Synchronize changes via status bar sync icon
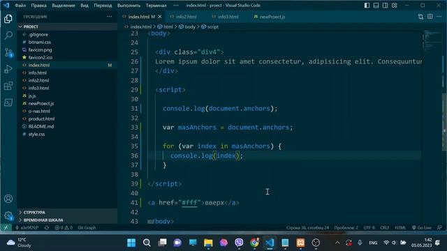 (47, 228)
